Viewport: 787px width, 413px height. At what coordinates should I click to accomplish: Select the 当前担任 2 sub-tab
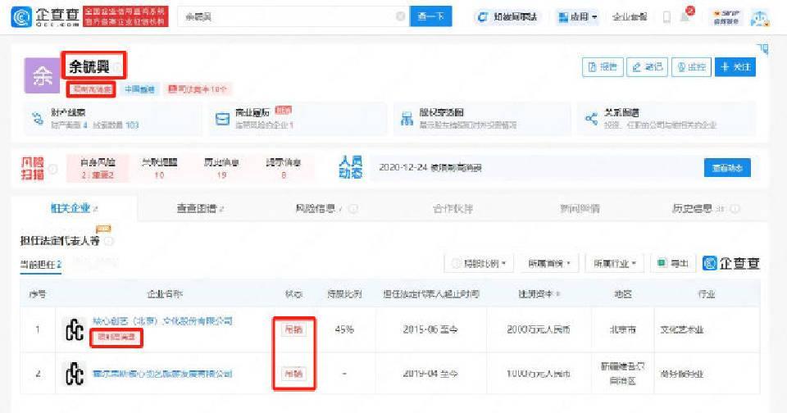pos(41,265)
